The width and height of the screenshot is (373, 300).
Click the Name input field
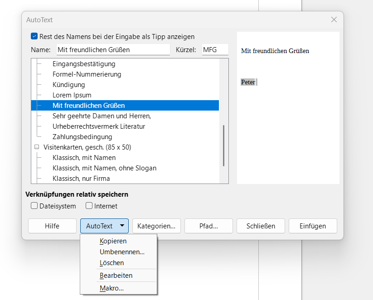(113, 50)
